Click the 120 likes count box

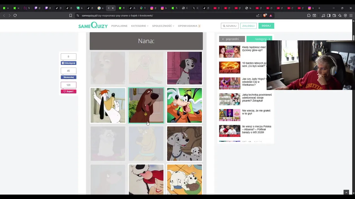69,85
